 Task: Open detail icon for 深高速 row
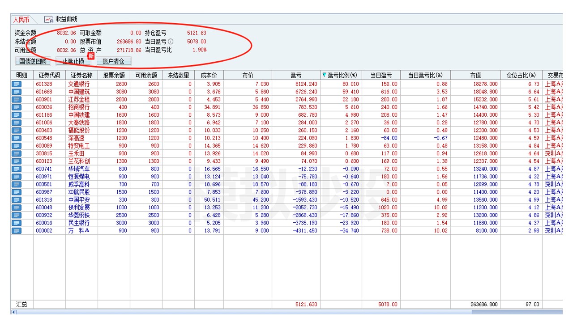(x=17, y=138)
